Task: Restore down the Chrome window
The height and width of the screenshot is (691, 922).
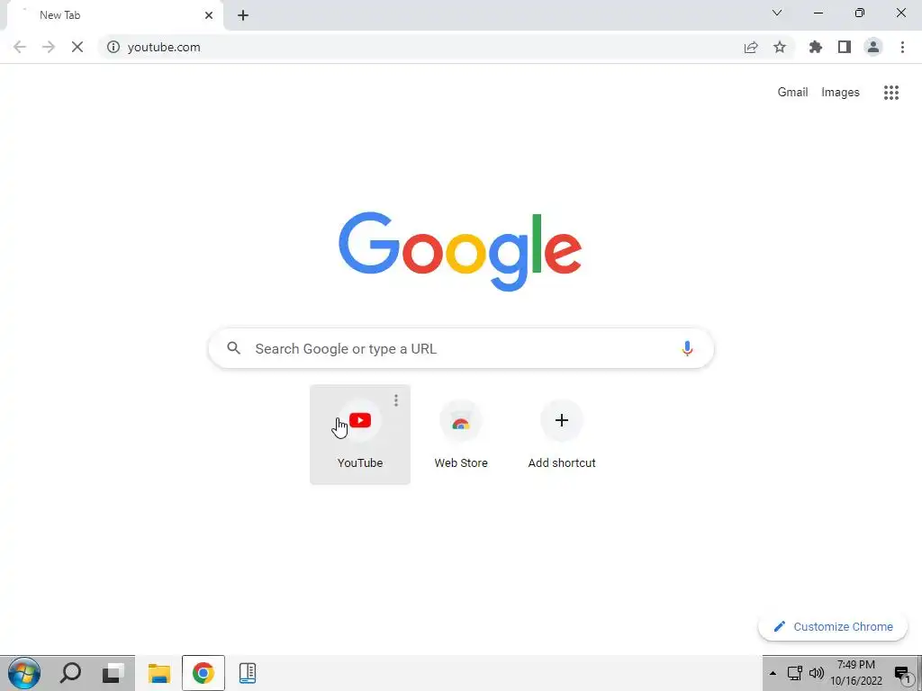Action: pyautogui.click(x=860, y=13)
